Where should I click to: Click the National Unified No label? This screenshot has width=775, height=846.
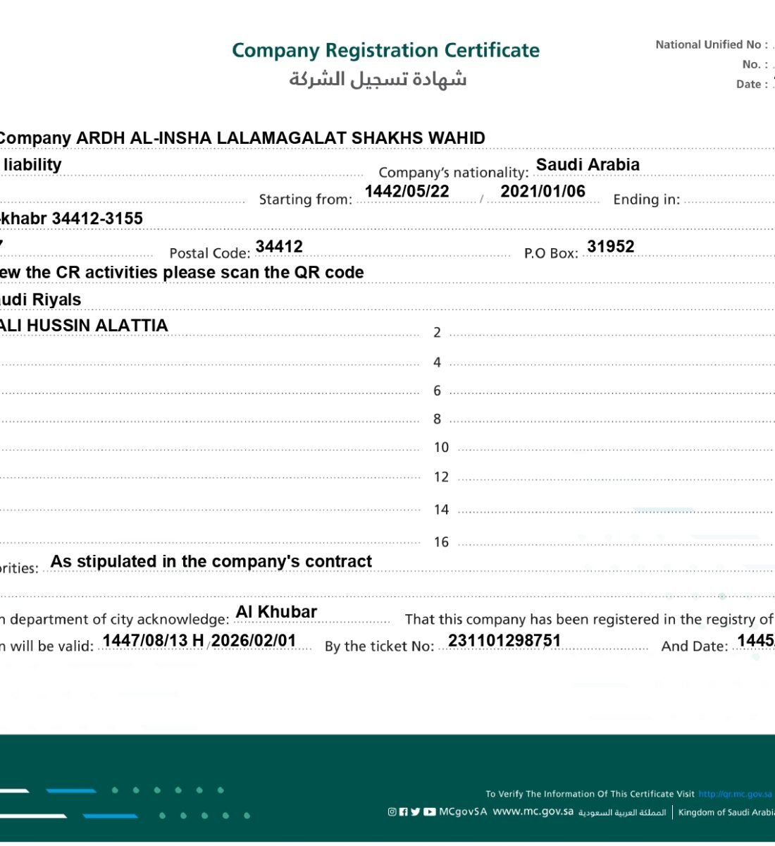tap(712, 44)
